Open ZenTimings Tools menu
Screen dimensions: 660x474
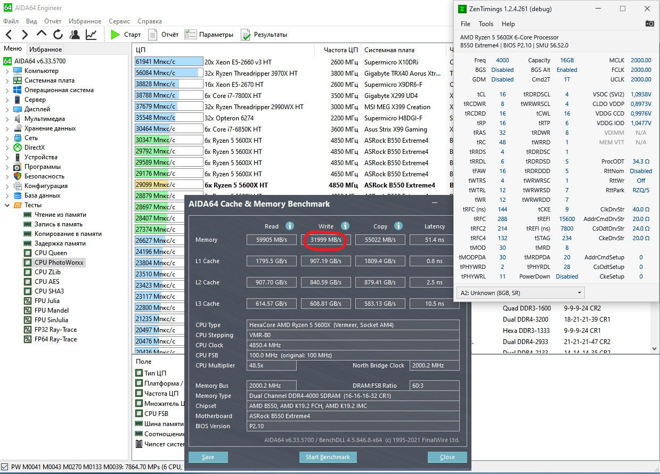coord(486,24)
